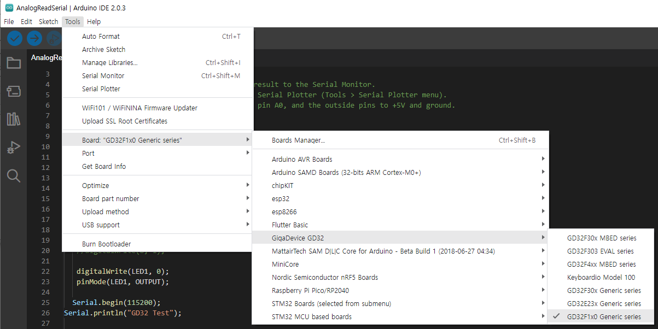This screenshot has width=658, height=329.
Task: Click line number 22 in gutter
Action: pos(45,272)
